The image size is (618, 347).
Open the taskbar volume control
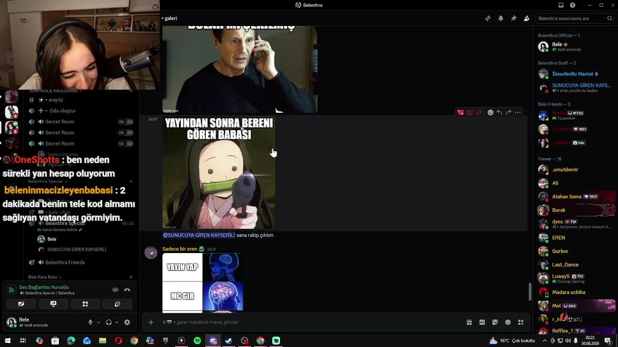568,341
